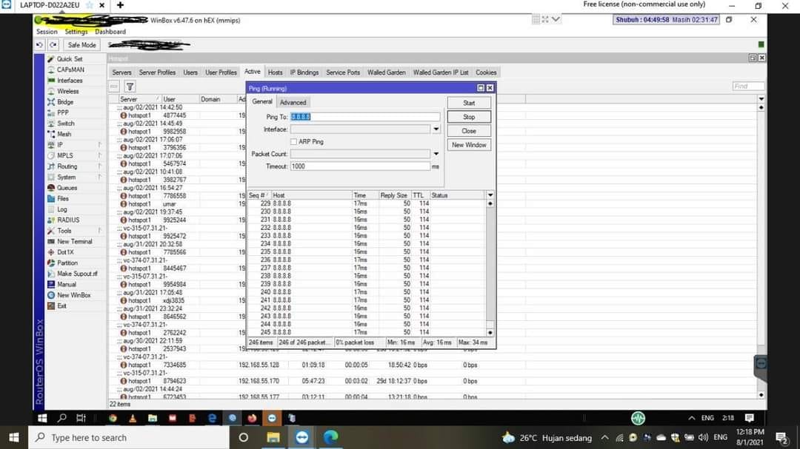
Task: Click the remove (minus) button in Hotspot
Action: pyautogui.click(x=114, y=87)
